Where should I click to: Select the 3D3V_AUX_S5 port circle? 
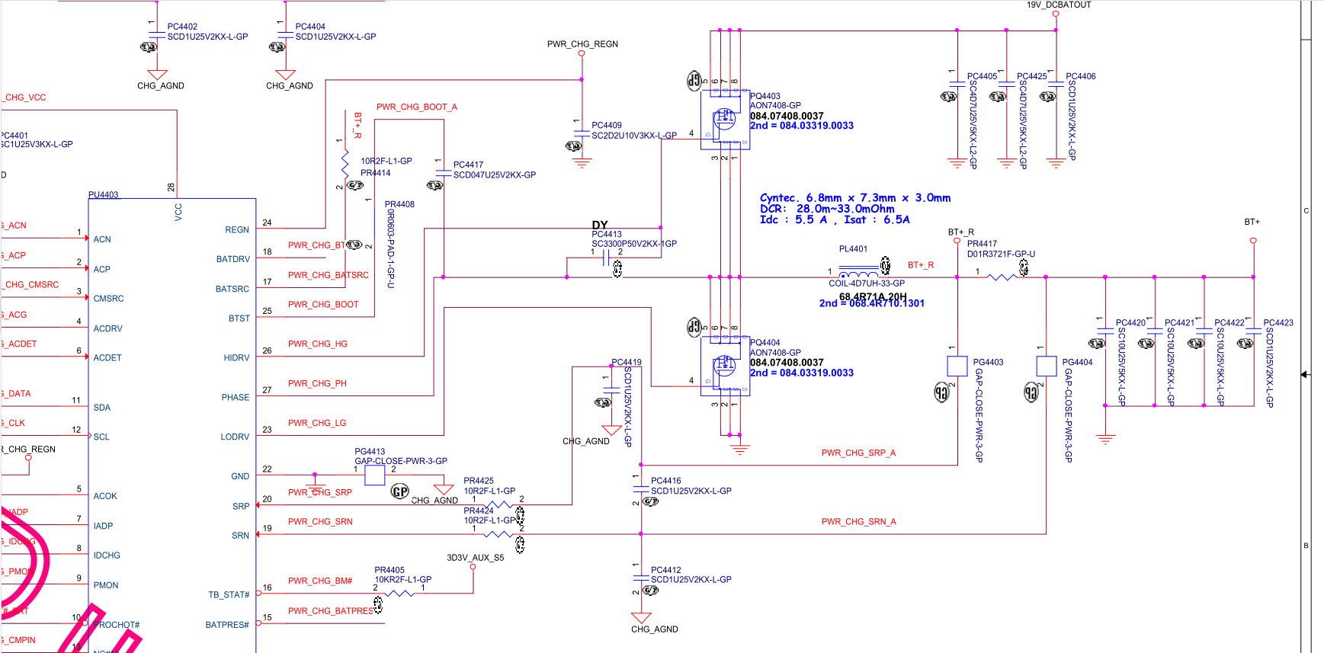click(473, 567)
